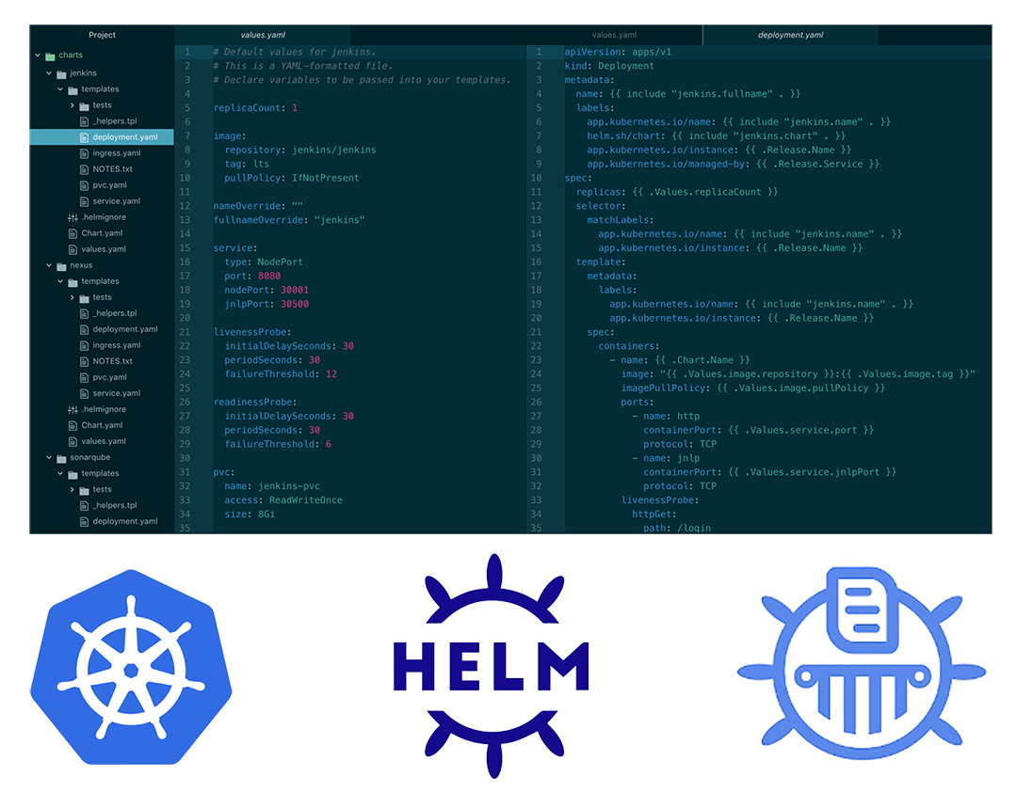Click the 'replicaCount: 1' line in values.yaml
1017x792 pixels.
tap(255, 108)
